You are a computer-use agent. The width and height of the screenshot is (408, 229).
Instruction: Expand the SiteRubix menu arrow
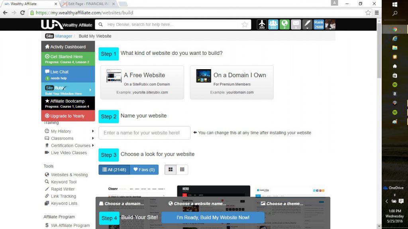pos(90,90)
